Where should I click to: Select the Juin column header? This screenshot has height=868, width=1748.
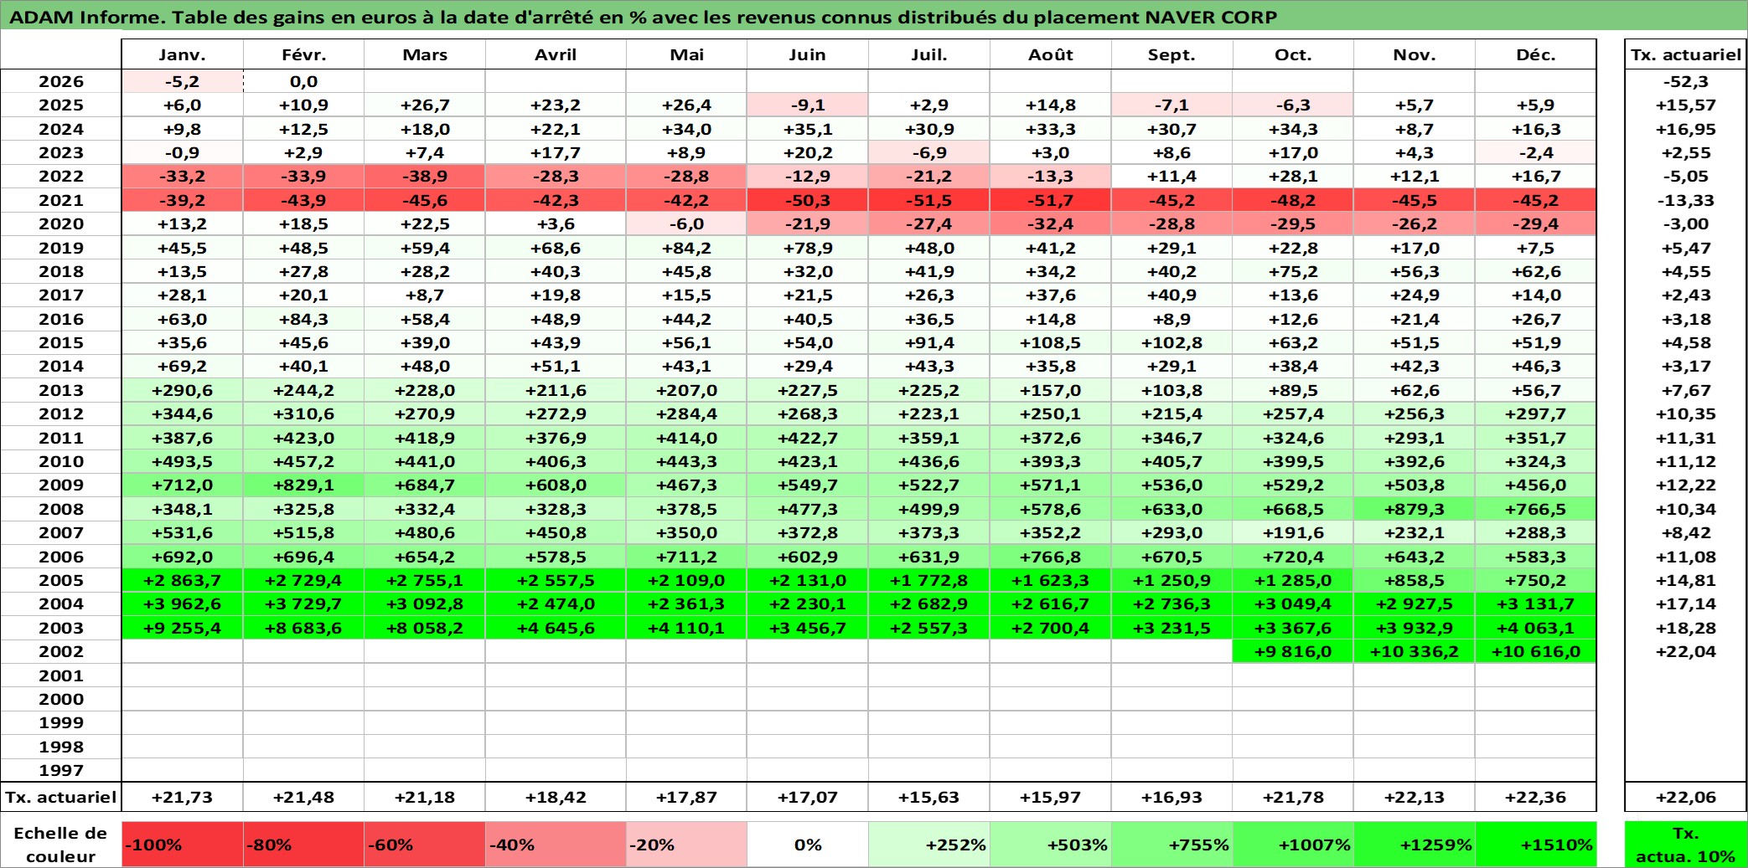(807, 54)
